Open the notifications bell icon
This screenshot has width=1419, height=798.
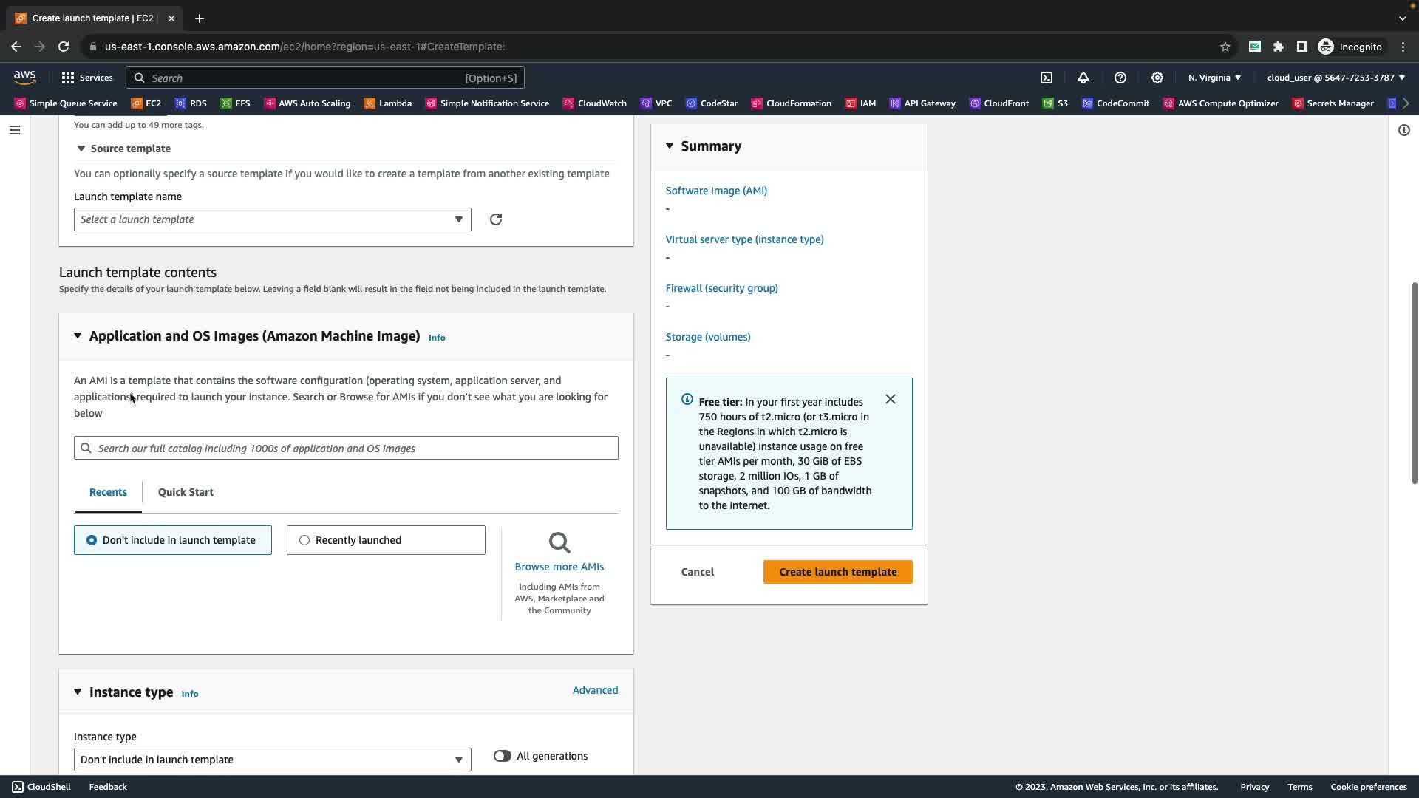click(1083, 78)
